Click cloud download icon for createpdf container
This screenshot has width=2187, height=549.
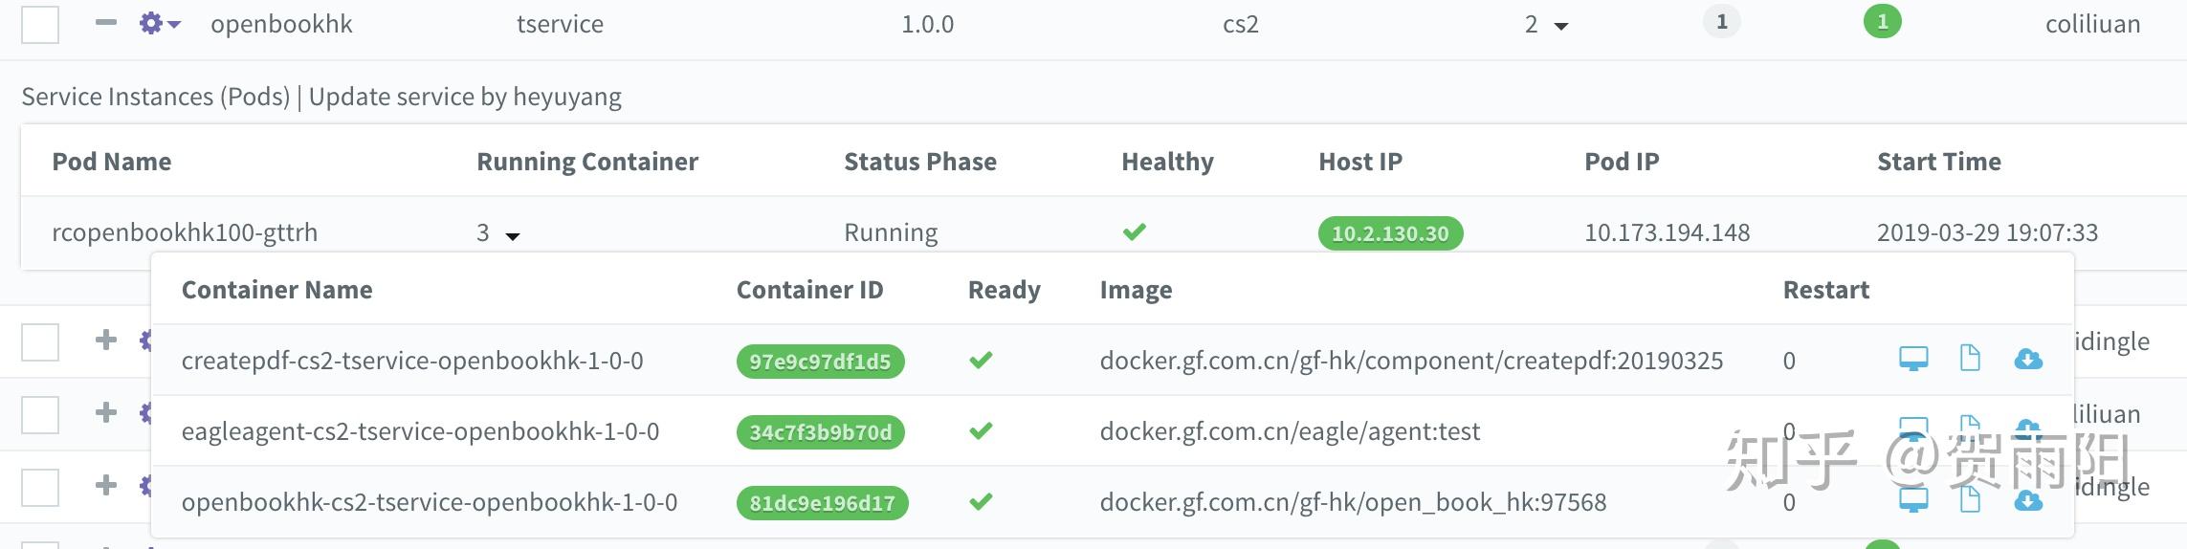(x=2028, y=360)
